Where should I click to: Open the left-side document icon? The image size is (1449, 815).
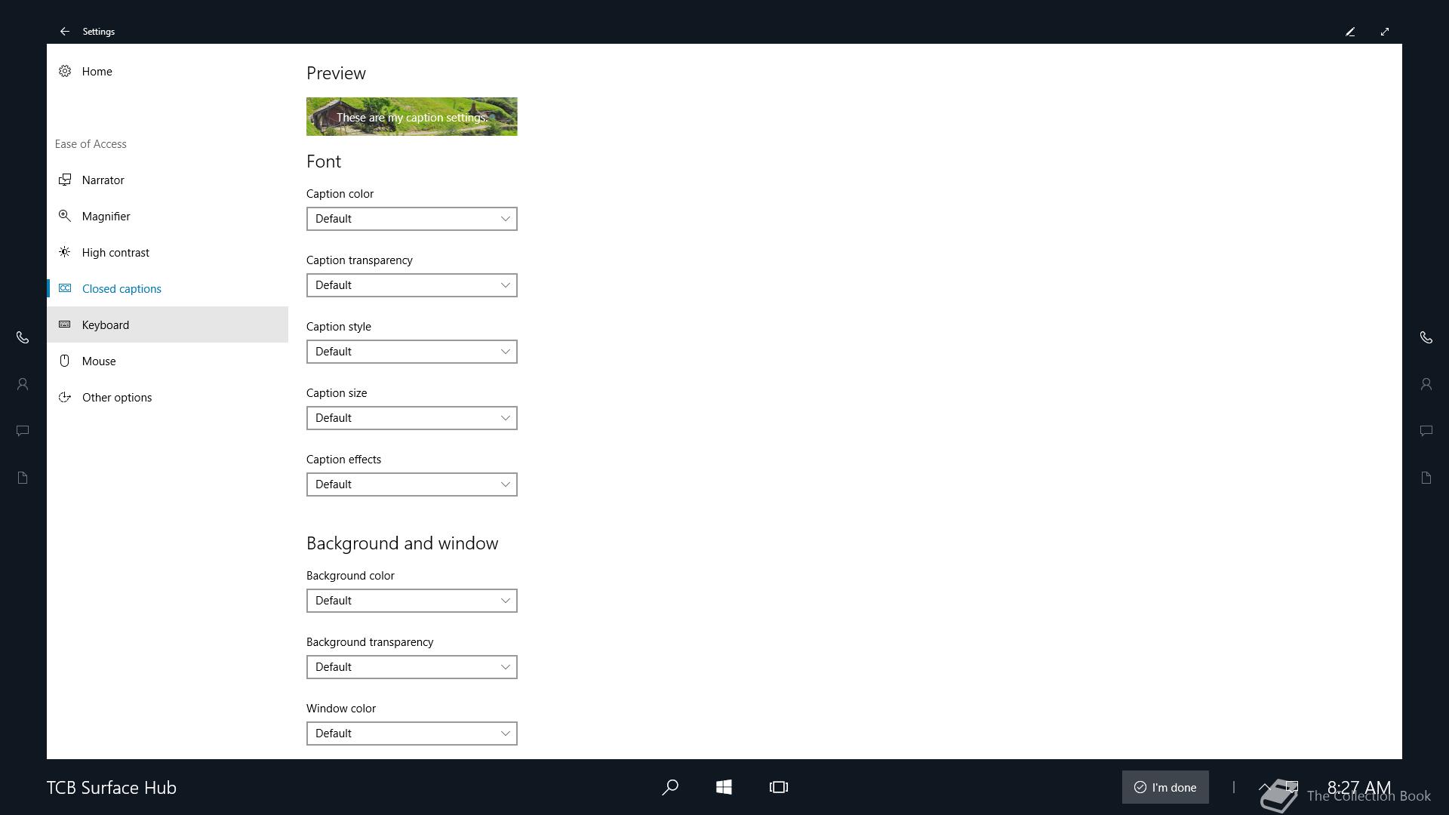point(23,478)
